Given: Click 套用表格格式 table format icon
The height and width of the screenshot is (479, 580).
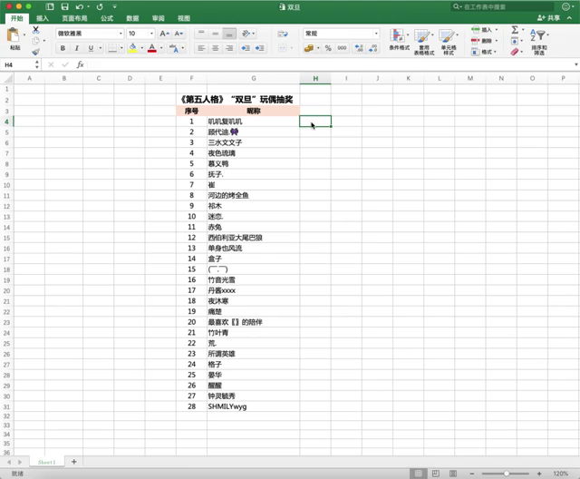Looking at the screenshot, I should [x=423, y=41].
